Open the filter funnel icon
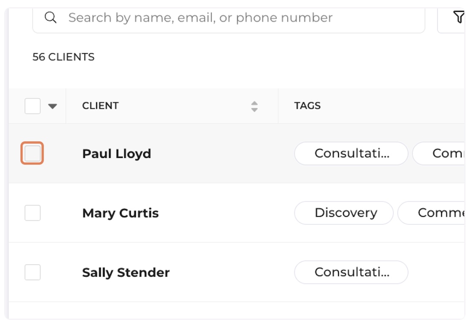 (458, 17)
